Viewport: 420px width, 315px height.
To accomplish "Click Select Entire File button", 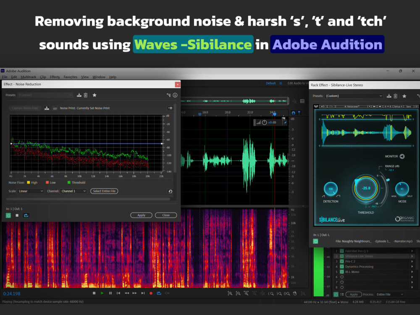I will [104, 191].
